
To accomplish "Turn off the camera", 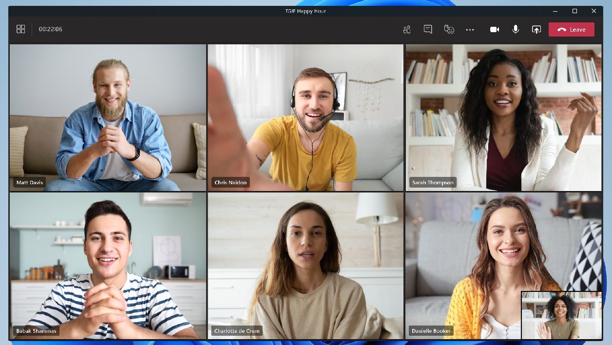I will point(495,29).
